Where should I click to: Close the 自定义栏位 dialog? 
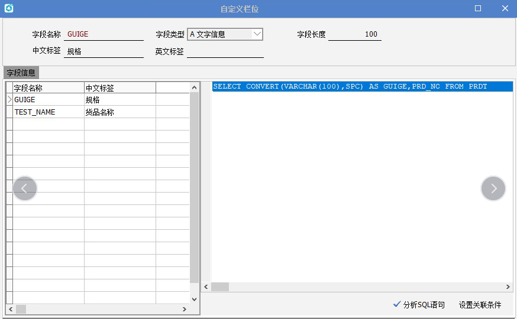[505, 8]
